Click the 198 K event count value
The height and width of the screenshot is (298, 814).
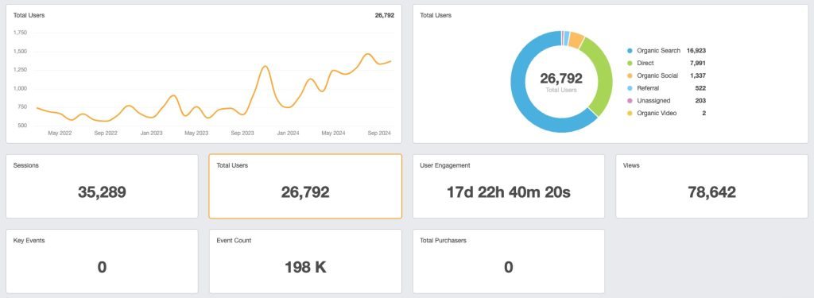pyautogui.click(x=305, y=267)
